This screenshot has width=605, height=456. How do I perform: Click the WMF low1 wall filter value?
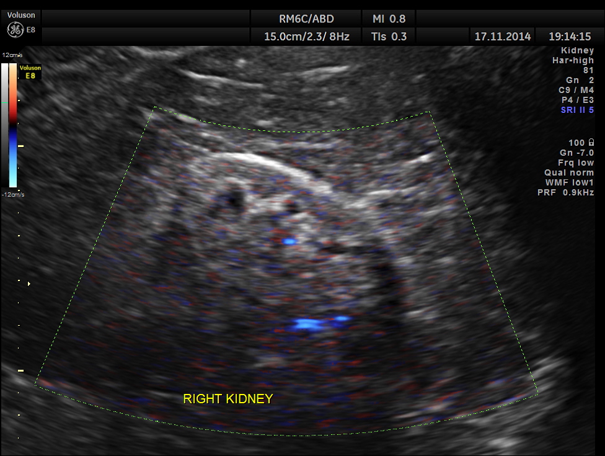pyautogui.click(x=569, y=182)
